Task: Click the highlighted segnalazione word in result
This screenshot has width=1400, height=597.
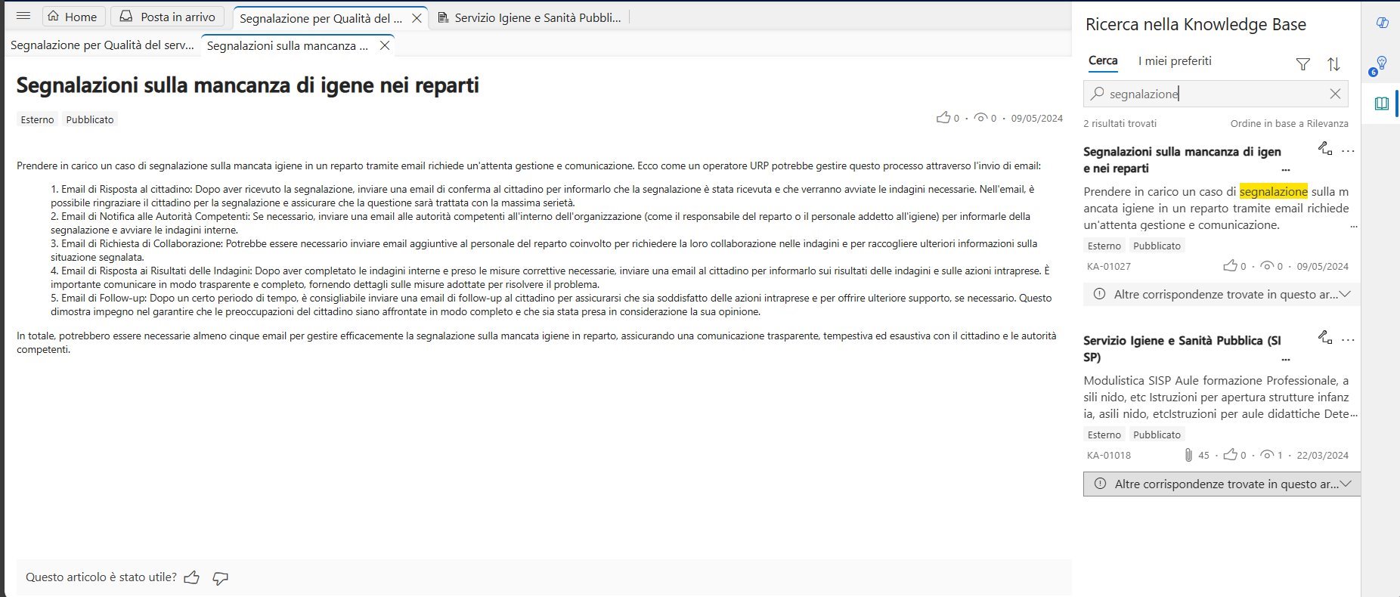Action: 1273,192
